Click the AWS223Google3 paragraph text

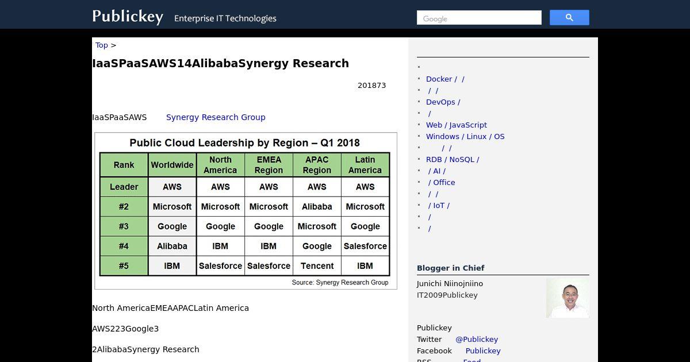(125, 329)
